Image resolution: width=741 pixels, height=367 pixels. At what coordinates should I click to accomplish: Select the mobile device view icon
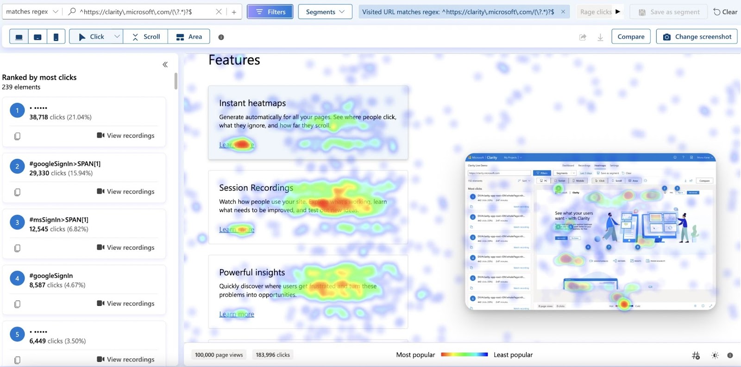tap(56, 37)
